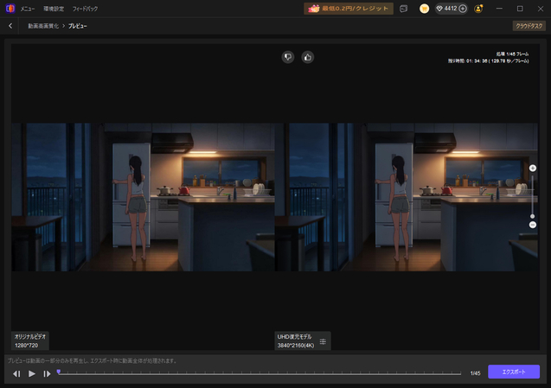The image size is (551, 388).
Task: Click the エクスポート button
Action: click(514, 372)
